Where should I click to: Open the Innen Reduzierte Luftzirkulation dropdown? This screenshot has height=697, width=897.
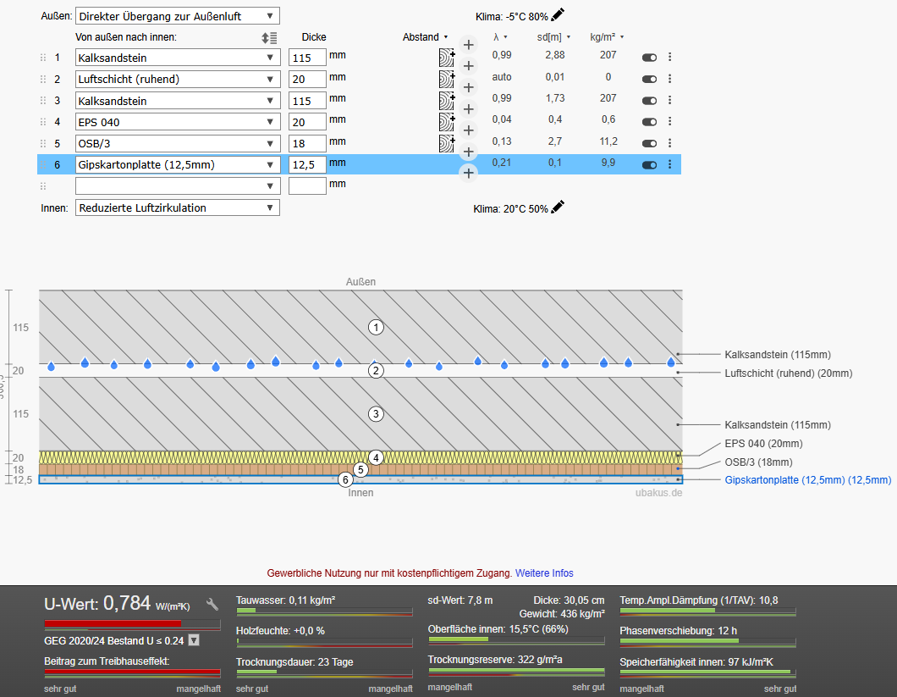click(178, 207)
